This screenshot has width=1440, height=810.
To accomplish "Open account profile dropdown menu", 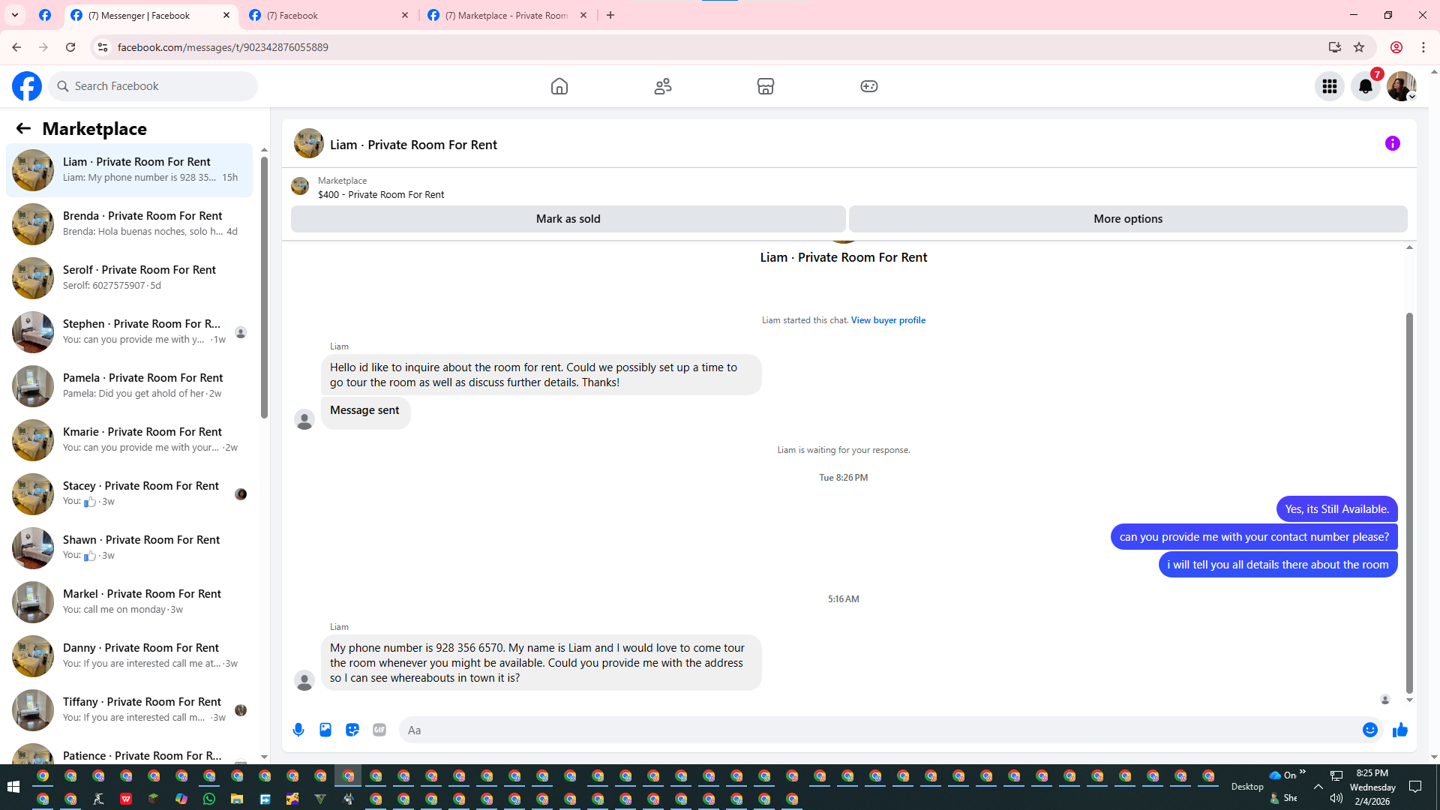I will [x=1401, y=86].
